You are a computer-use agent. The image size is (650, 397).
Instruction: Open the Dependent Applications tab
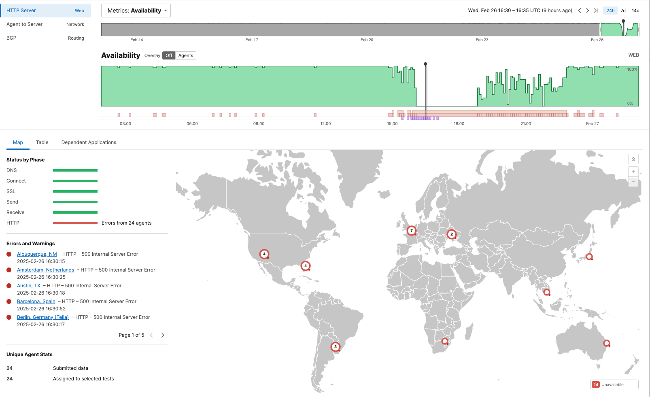[x=89, y=142]
